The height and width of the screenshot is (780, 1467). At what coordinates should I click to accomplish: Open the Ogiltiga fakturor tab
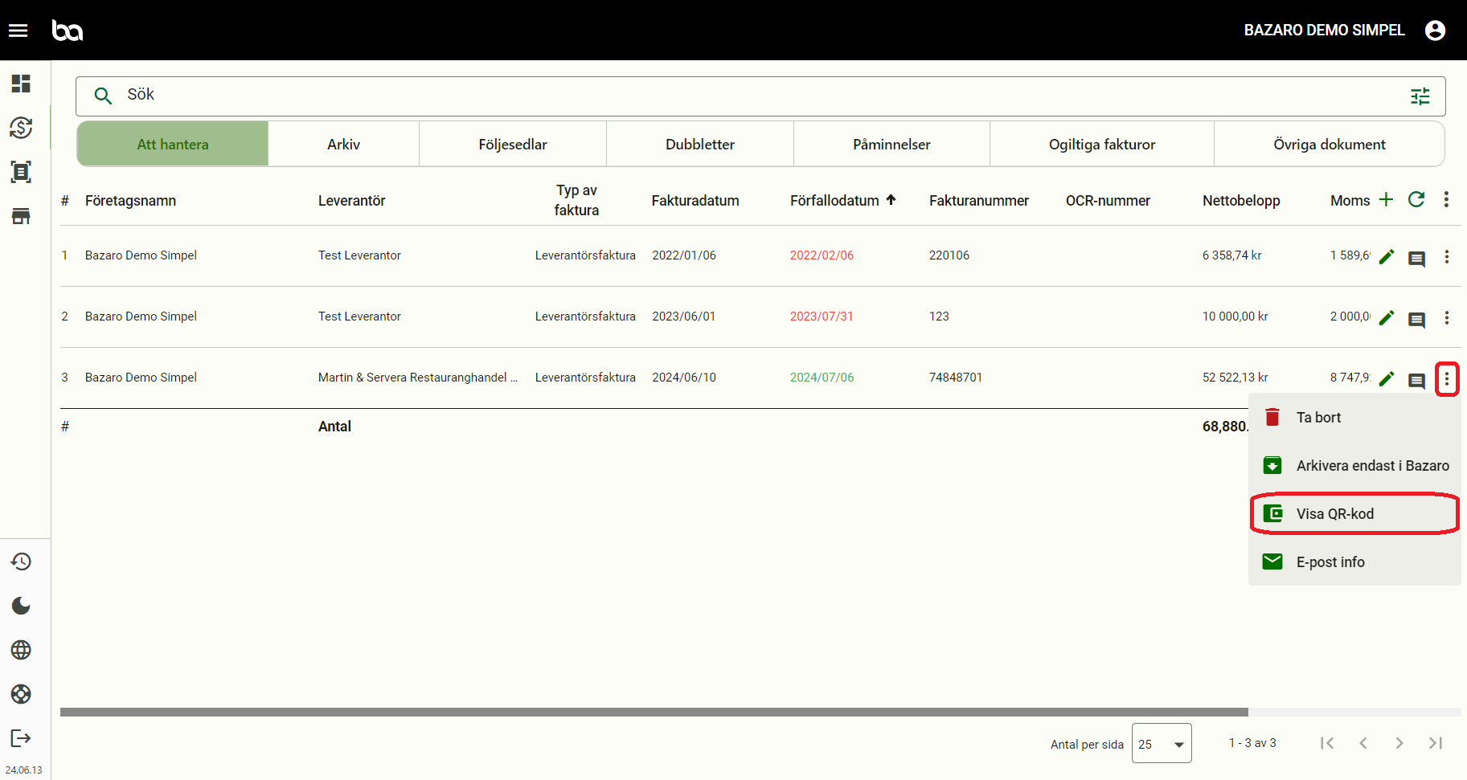pyautogui.click(x=1102, y=145)
